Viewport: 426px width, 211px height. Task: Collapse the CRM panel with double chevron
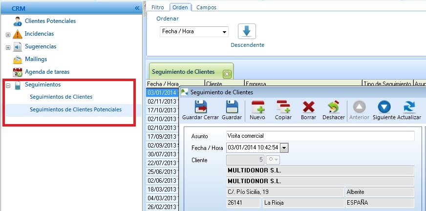point(137,8)
